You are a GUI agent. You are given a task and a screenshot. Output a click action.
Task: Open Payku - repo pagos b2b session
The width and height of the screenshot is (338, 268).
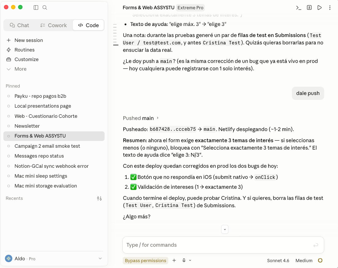point(54,96)
